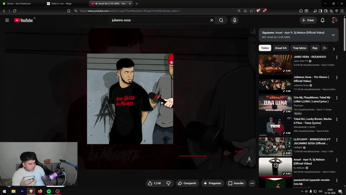Open the browser main menu
The width and height of the screenshot is (346, 195).
(x=342, y=11)
